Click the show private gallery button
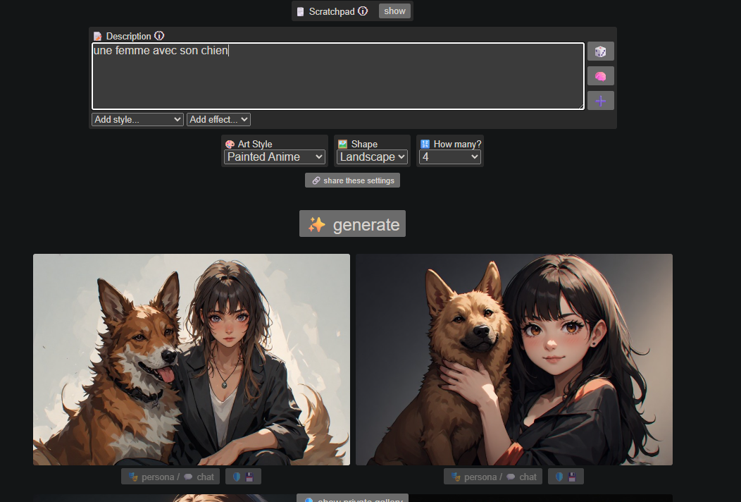The height and width of the screenshot is (502, 741). 353,498
